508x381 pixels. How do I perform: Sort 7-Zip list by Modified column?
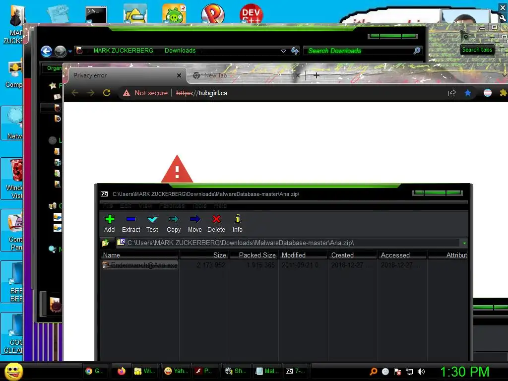coord(303,255)
